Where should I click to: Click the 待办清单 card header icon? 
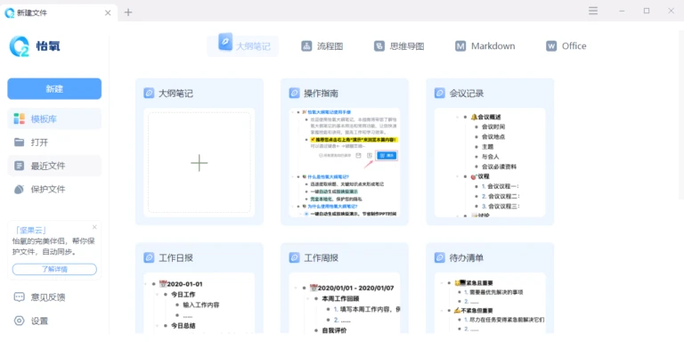click(x=440, y=257)
